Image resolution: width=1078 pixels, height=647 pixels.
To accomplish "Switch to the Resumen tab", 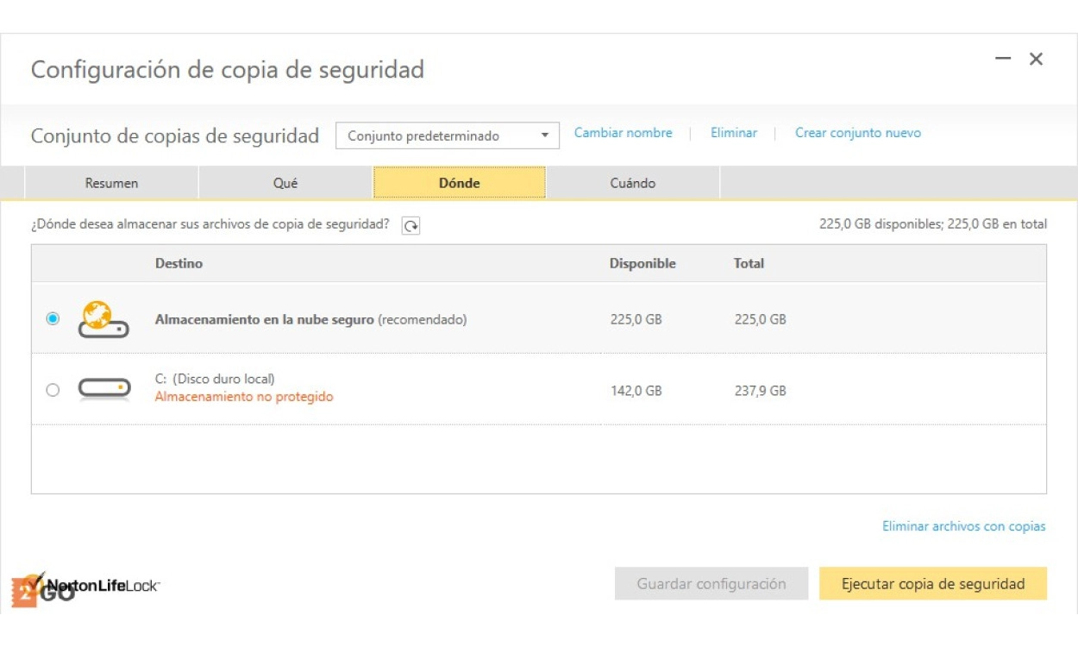I will [111, 184].
